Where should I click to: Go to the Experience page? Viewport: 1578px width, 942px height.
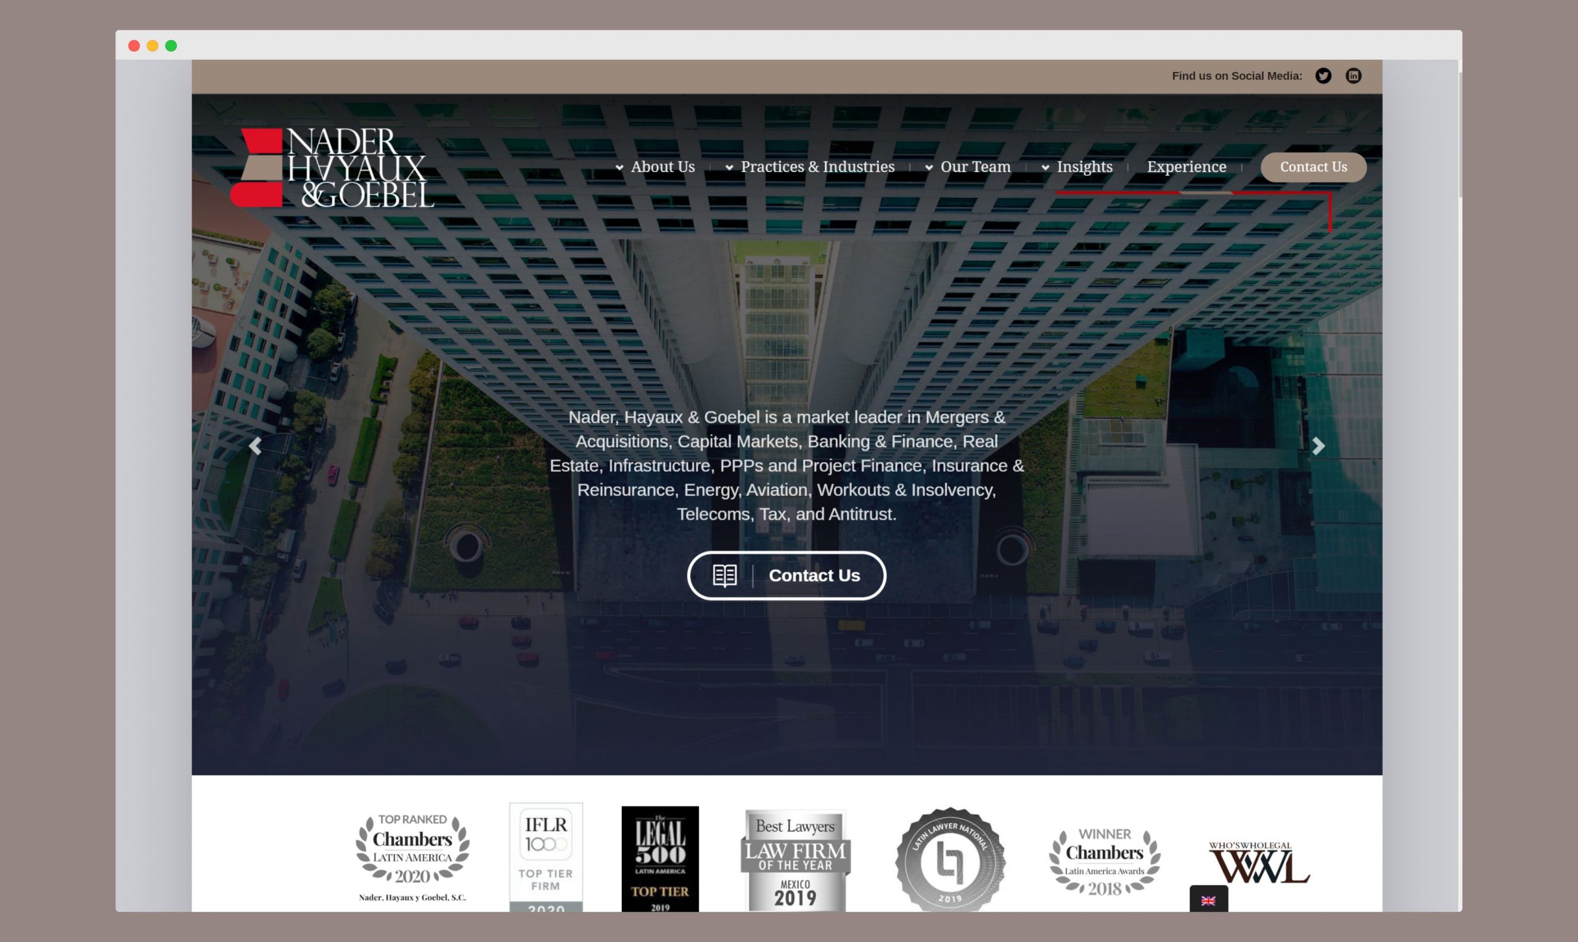1186,167
